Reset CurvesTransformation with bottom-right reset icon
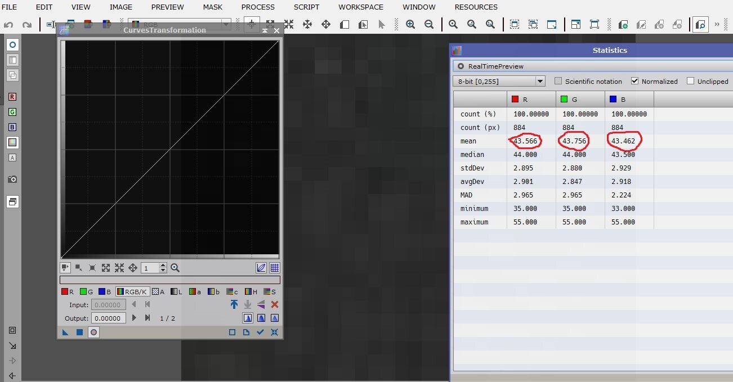Image resolution: width=733 pixels, height=382 pixels. pos(275,332)
